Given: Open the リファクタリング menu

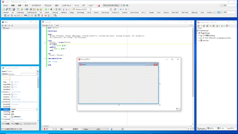Looking at the screenshot, I should click(x=36, y=5).
